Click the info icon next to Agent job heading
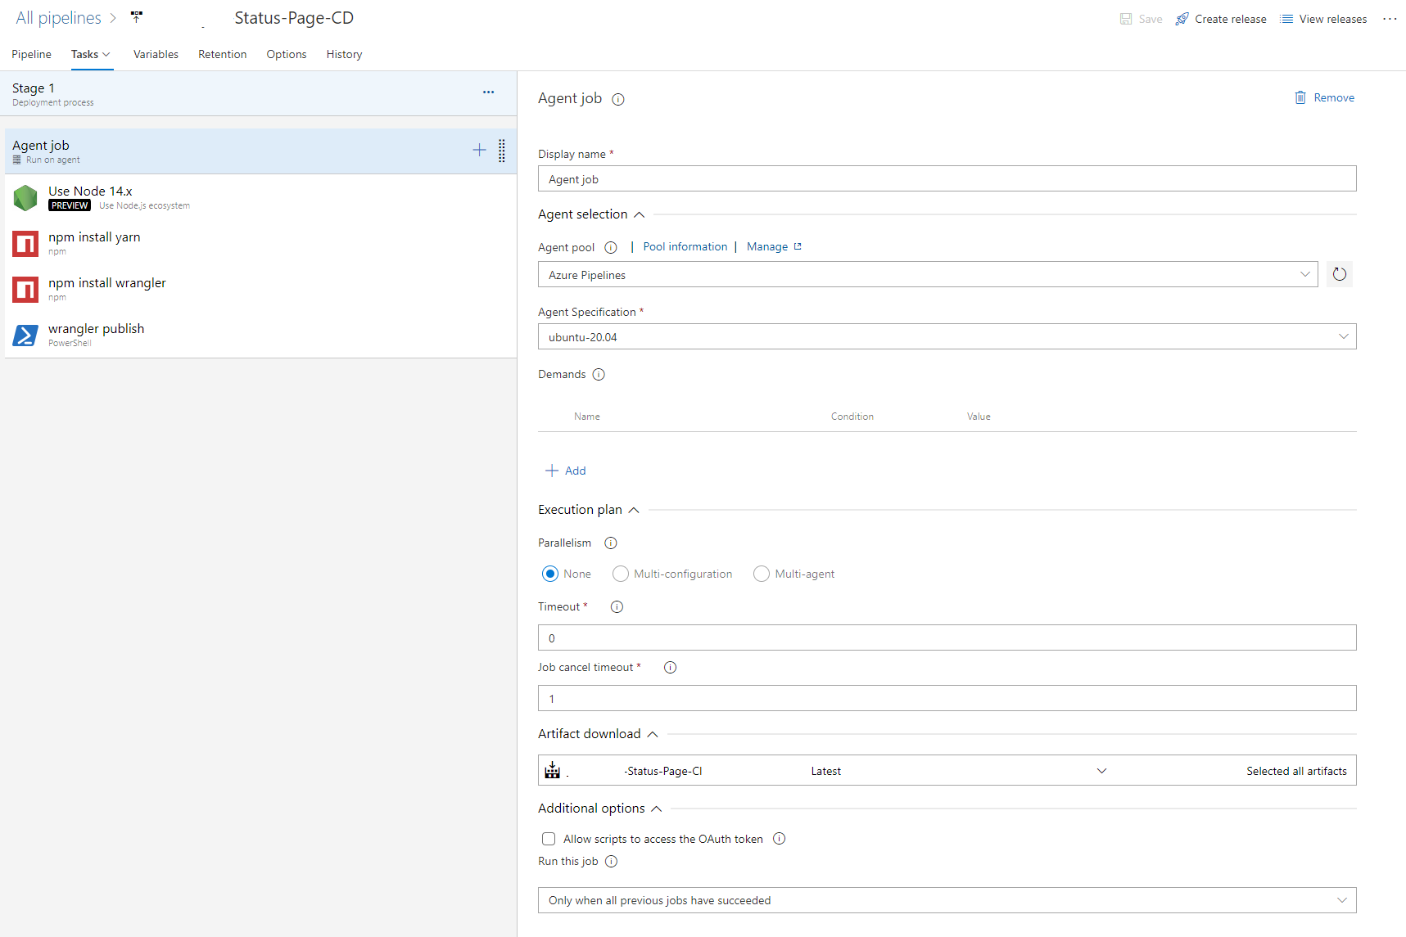 [x=618, y=100]
